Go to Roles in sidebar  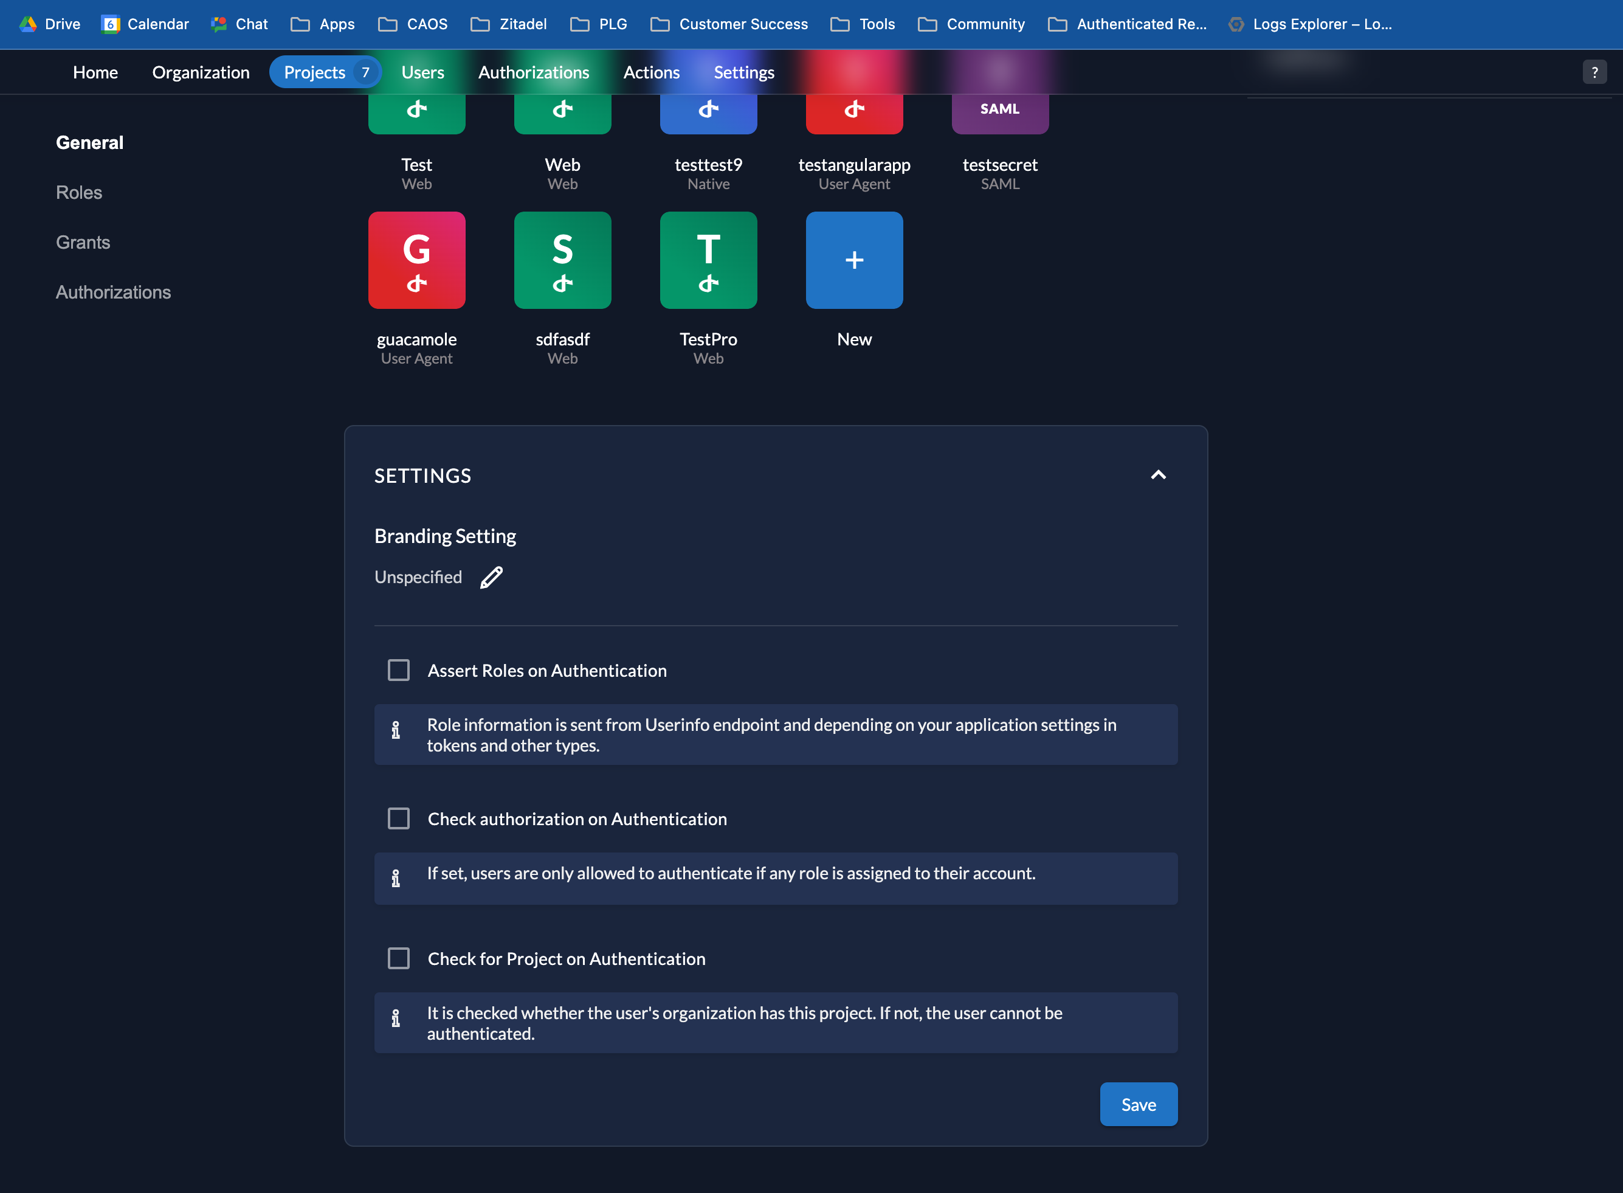click(78, 193)
